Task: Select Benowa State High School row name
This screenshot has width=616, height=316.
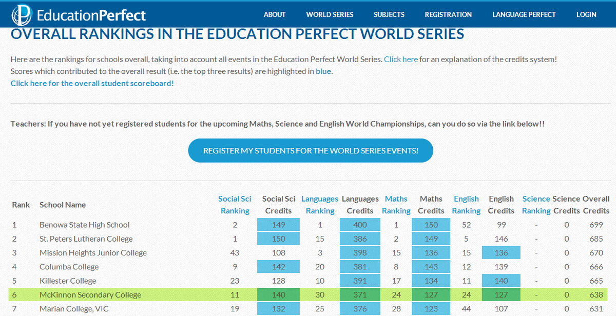Action: click(x=85, y=225)
